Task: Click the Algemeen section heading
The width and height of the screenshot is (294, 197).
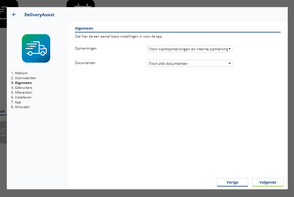Action: [84, 28]
